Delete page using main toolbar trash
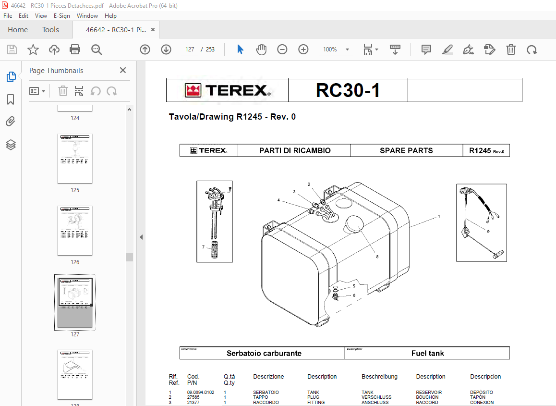The image size is (556, 406). click(x=511, y=49)
